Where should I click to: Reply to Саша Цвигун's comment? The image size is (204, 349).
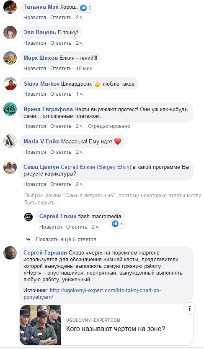(x=61, y=184)
